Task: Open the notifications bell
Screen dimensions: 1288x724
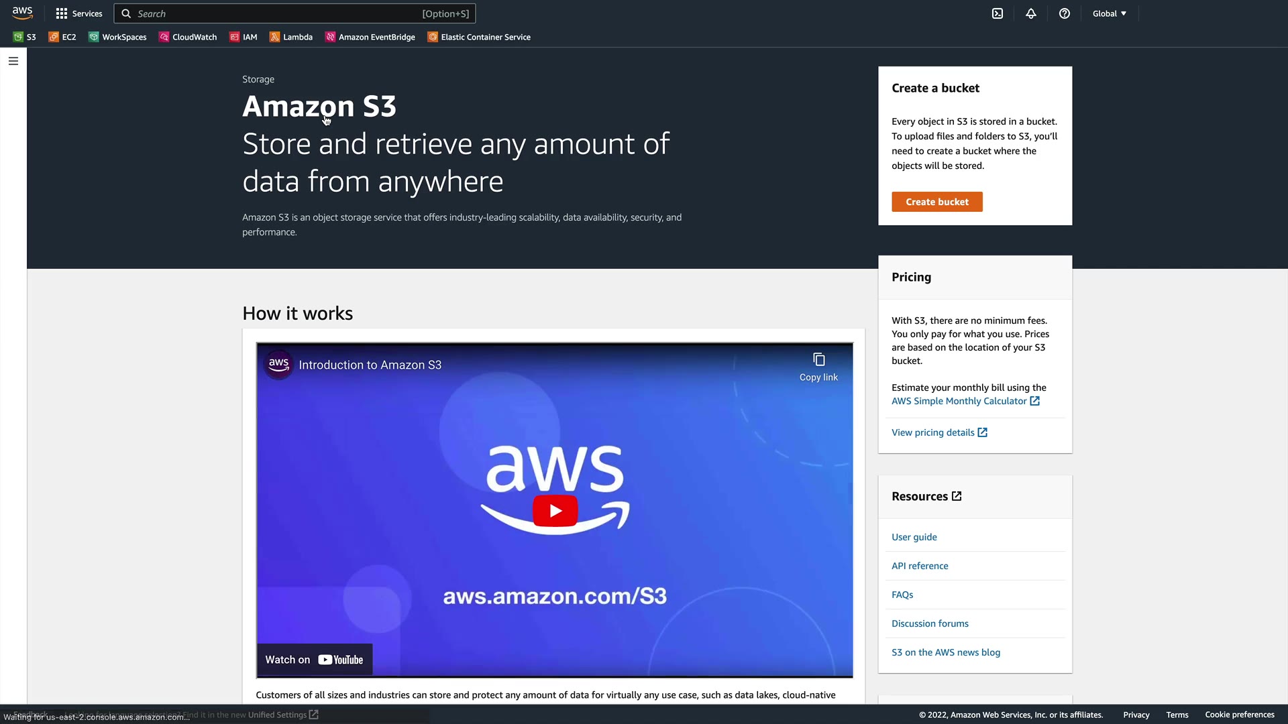Action: click(1031, 13)
